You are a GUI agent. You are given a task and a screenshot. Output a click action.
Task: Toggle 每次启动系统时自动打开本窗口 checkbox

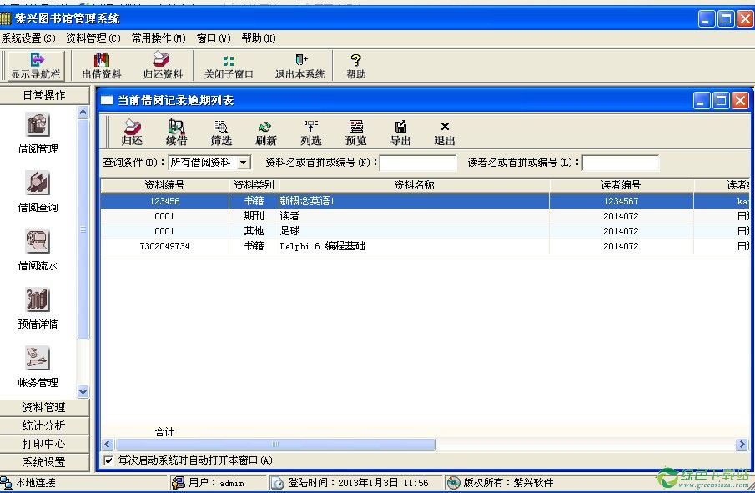pos(108,460)
